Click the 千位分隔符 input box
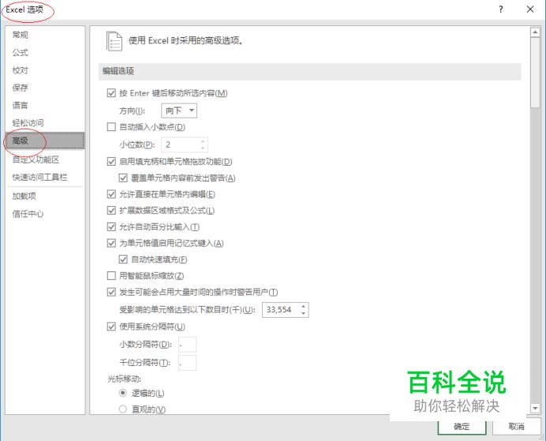546x441 pixels. (187, 363)
